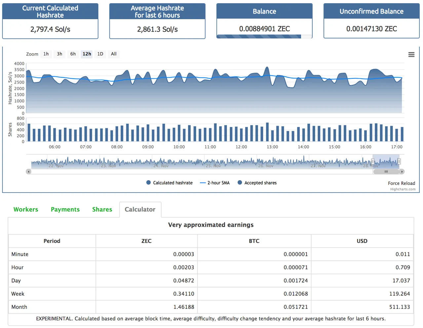Click the Very approximated earnings heading
Viewport: 423px width, 328px height.
[x=211, y=225]
